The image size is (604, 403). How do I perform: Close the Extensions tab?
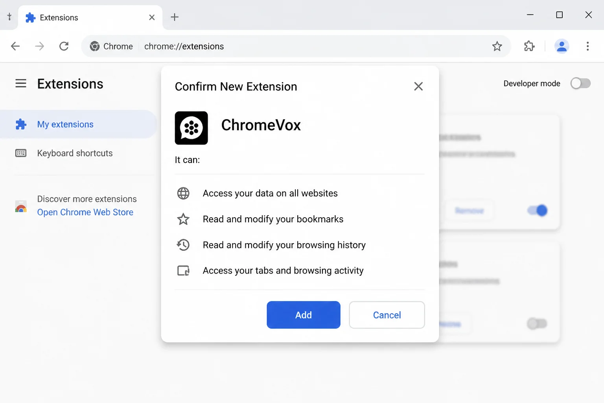152,17
